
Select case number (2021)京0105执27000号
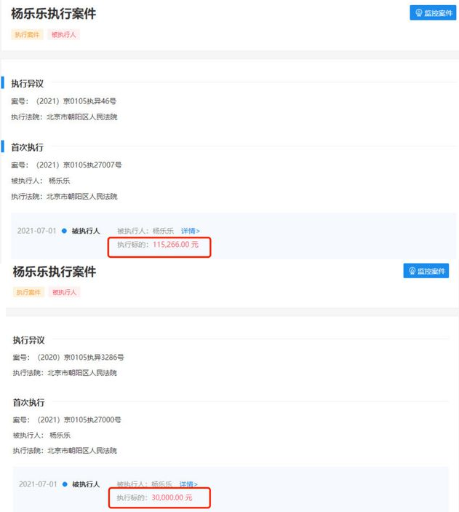79,420
